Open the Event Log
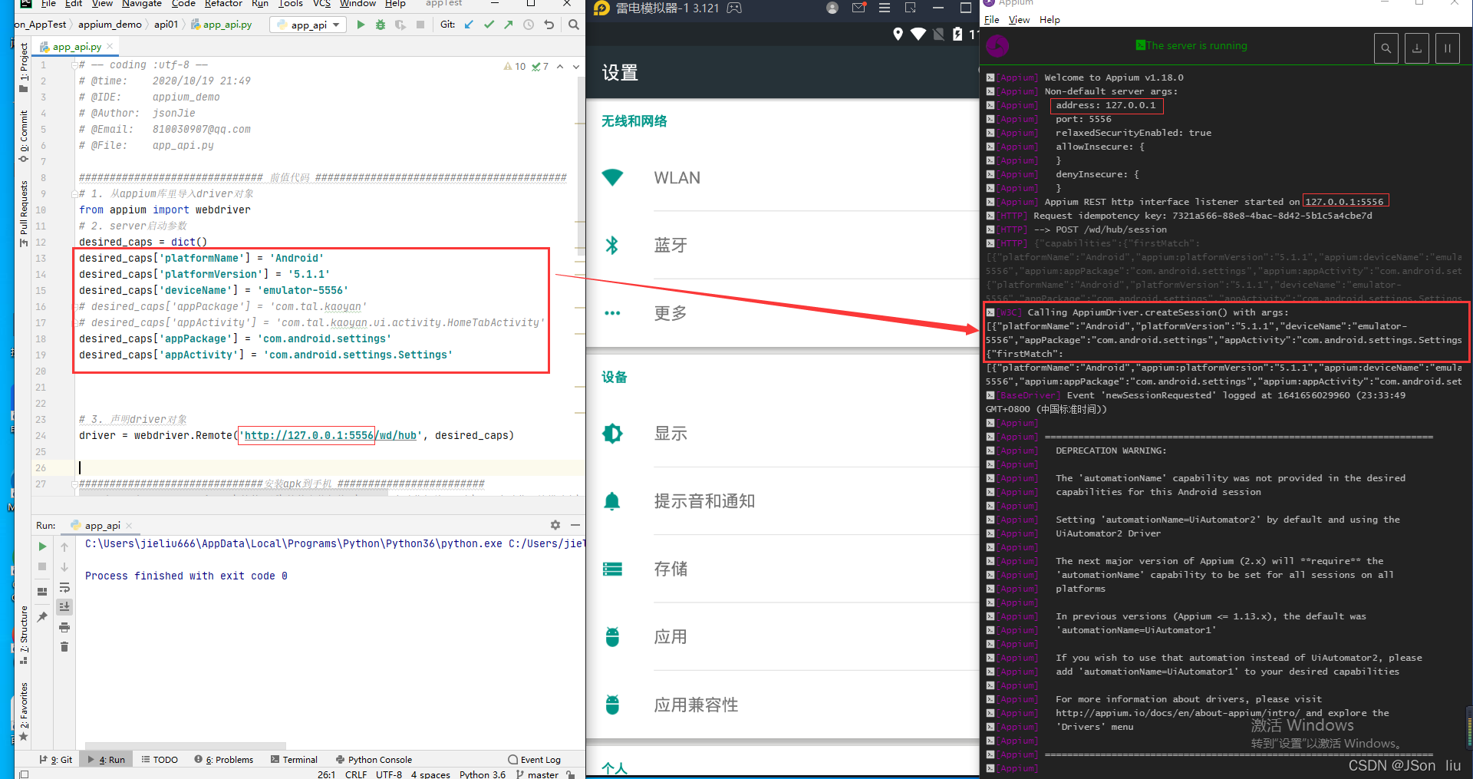 pos(534,759)
